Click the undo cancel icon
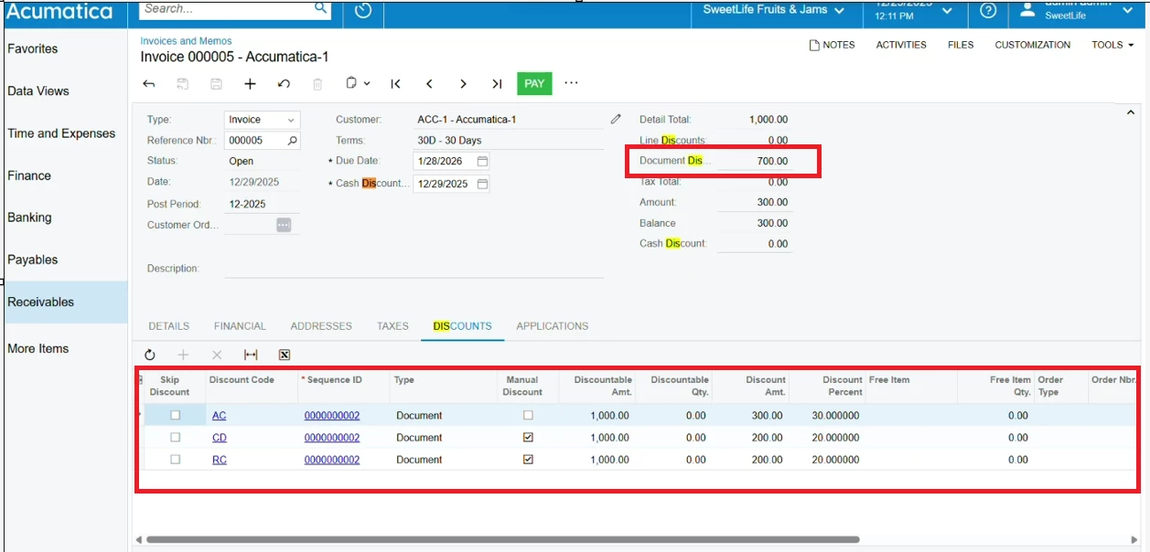 (284, 83)
